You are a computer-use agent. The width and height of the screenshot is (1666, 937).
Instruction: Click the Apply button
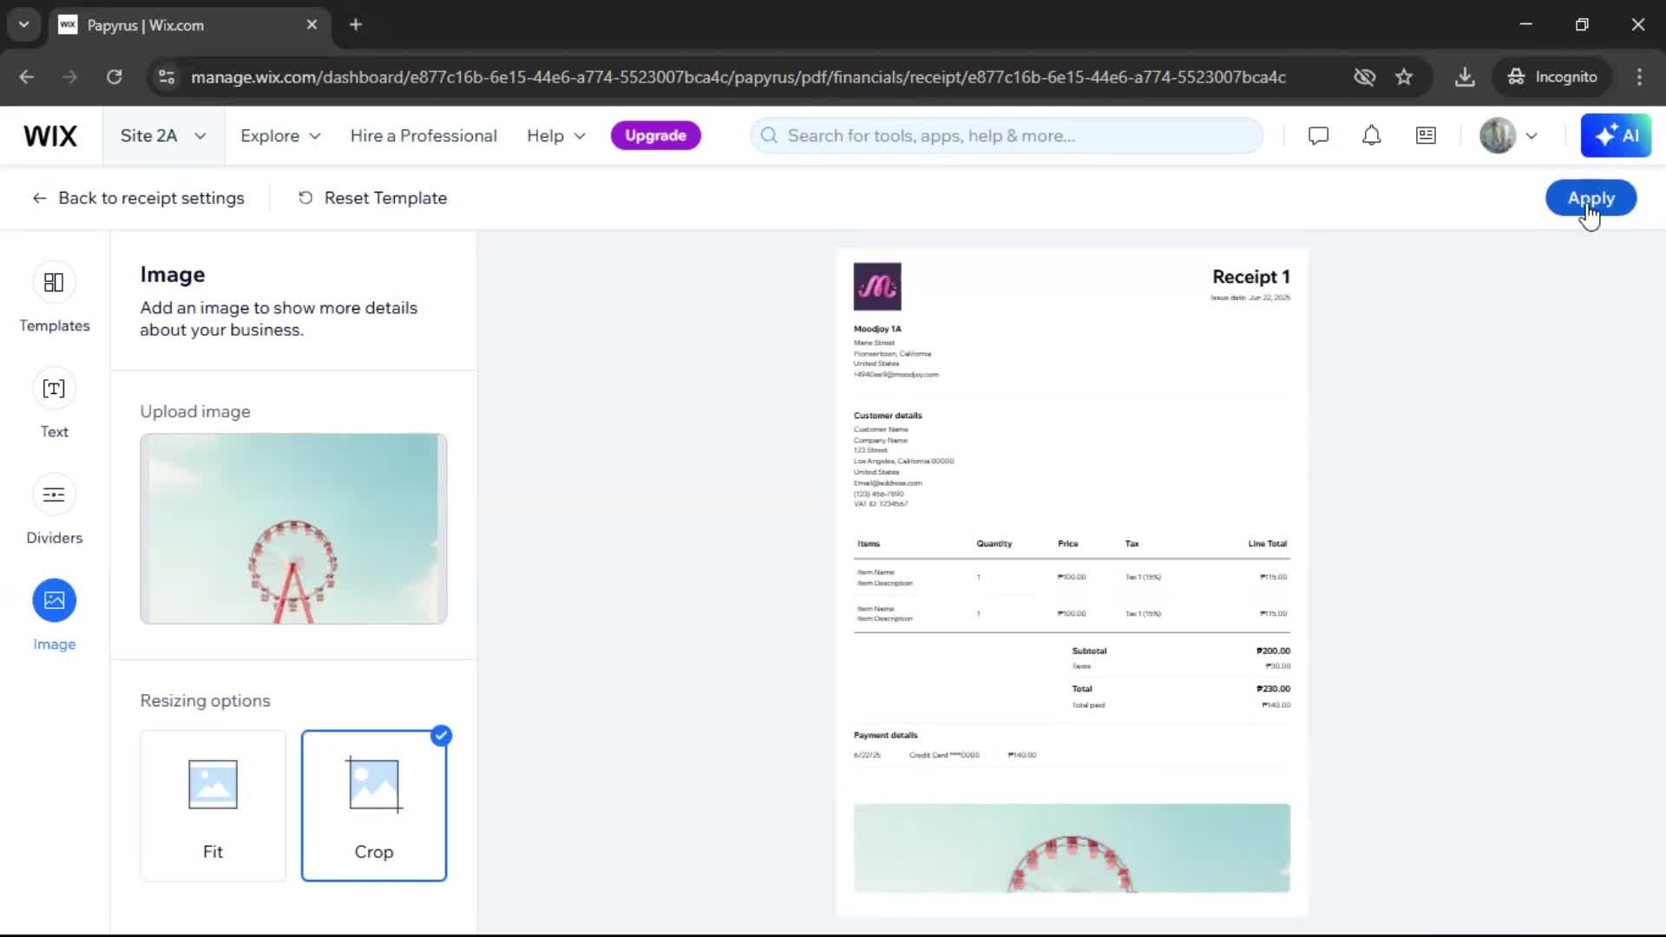click(x=1591, y=199)
